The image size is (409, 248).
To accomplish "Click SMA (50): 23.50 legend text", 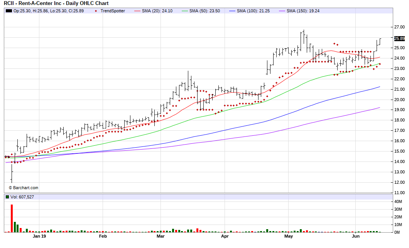I will pos(204,11).
